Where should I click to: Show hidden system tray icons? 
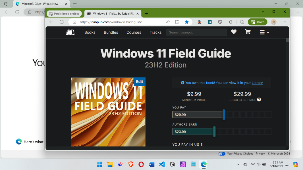[x=238, y=164]
